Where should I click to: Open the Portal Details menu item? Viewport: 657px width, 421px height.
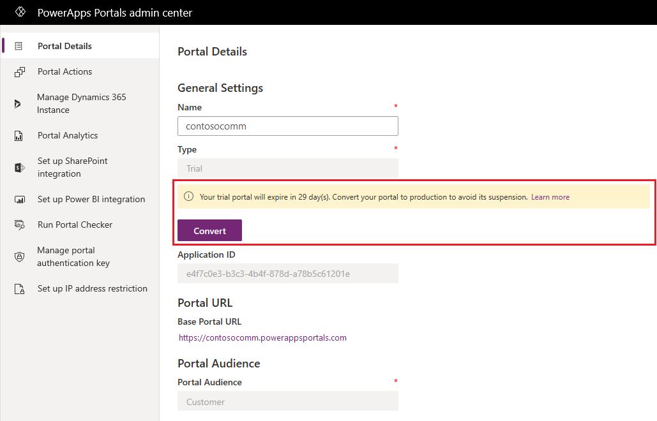(80, 46)
